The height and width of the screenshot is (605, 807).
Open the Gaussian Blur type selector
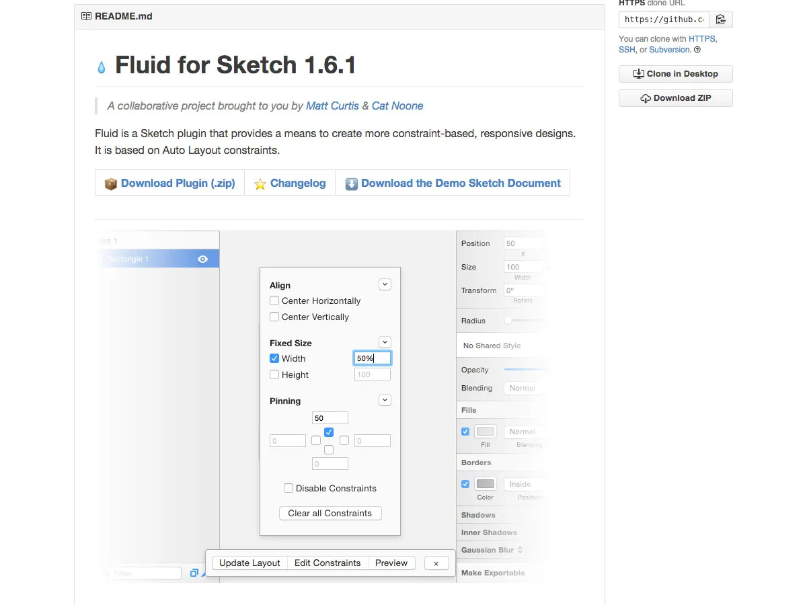pyautogui.click(x=520, y=550)
